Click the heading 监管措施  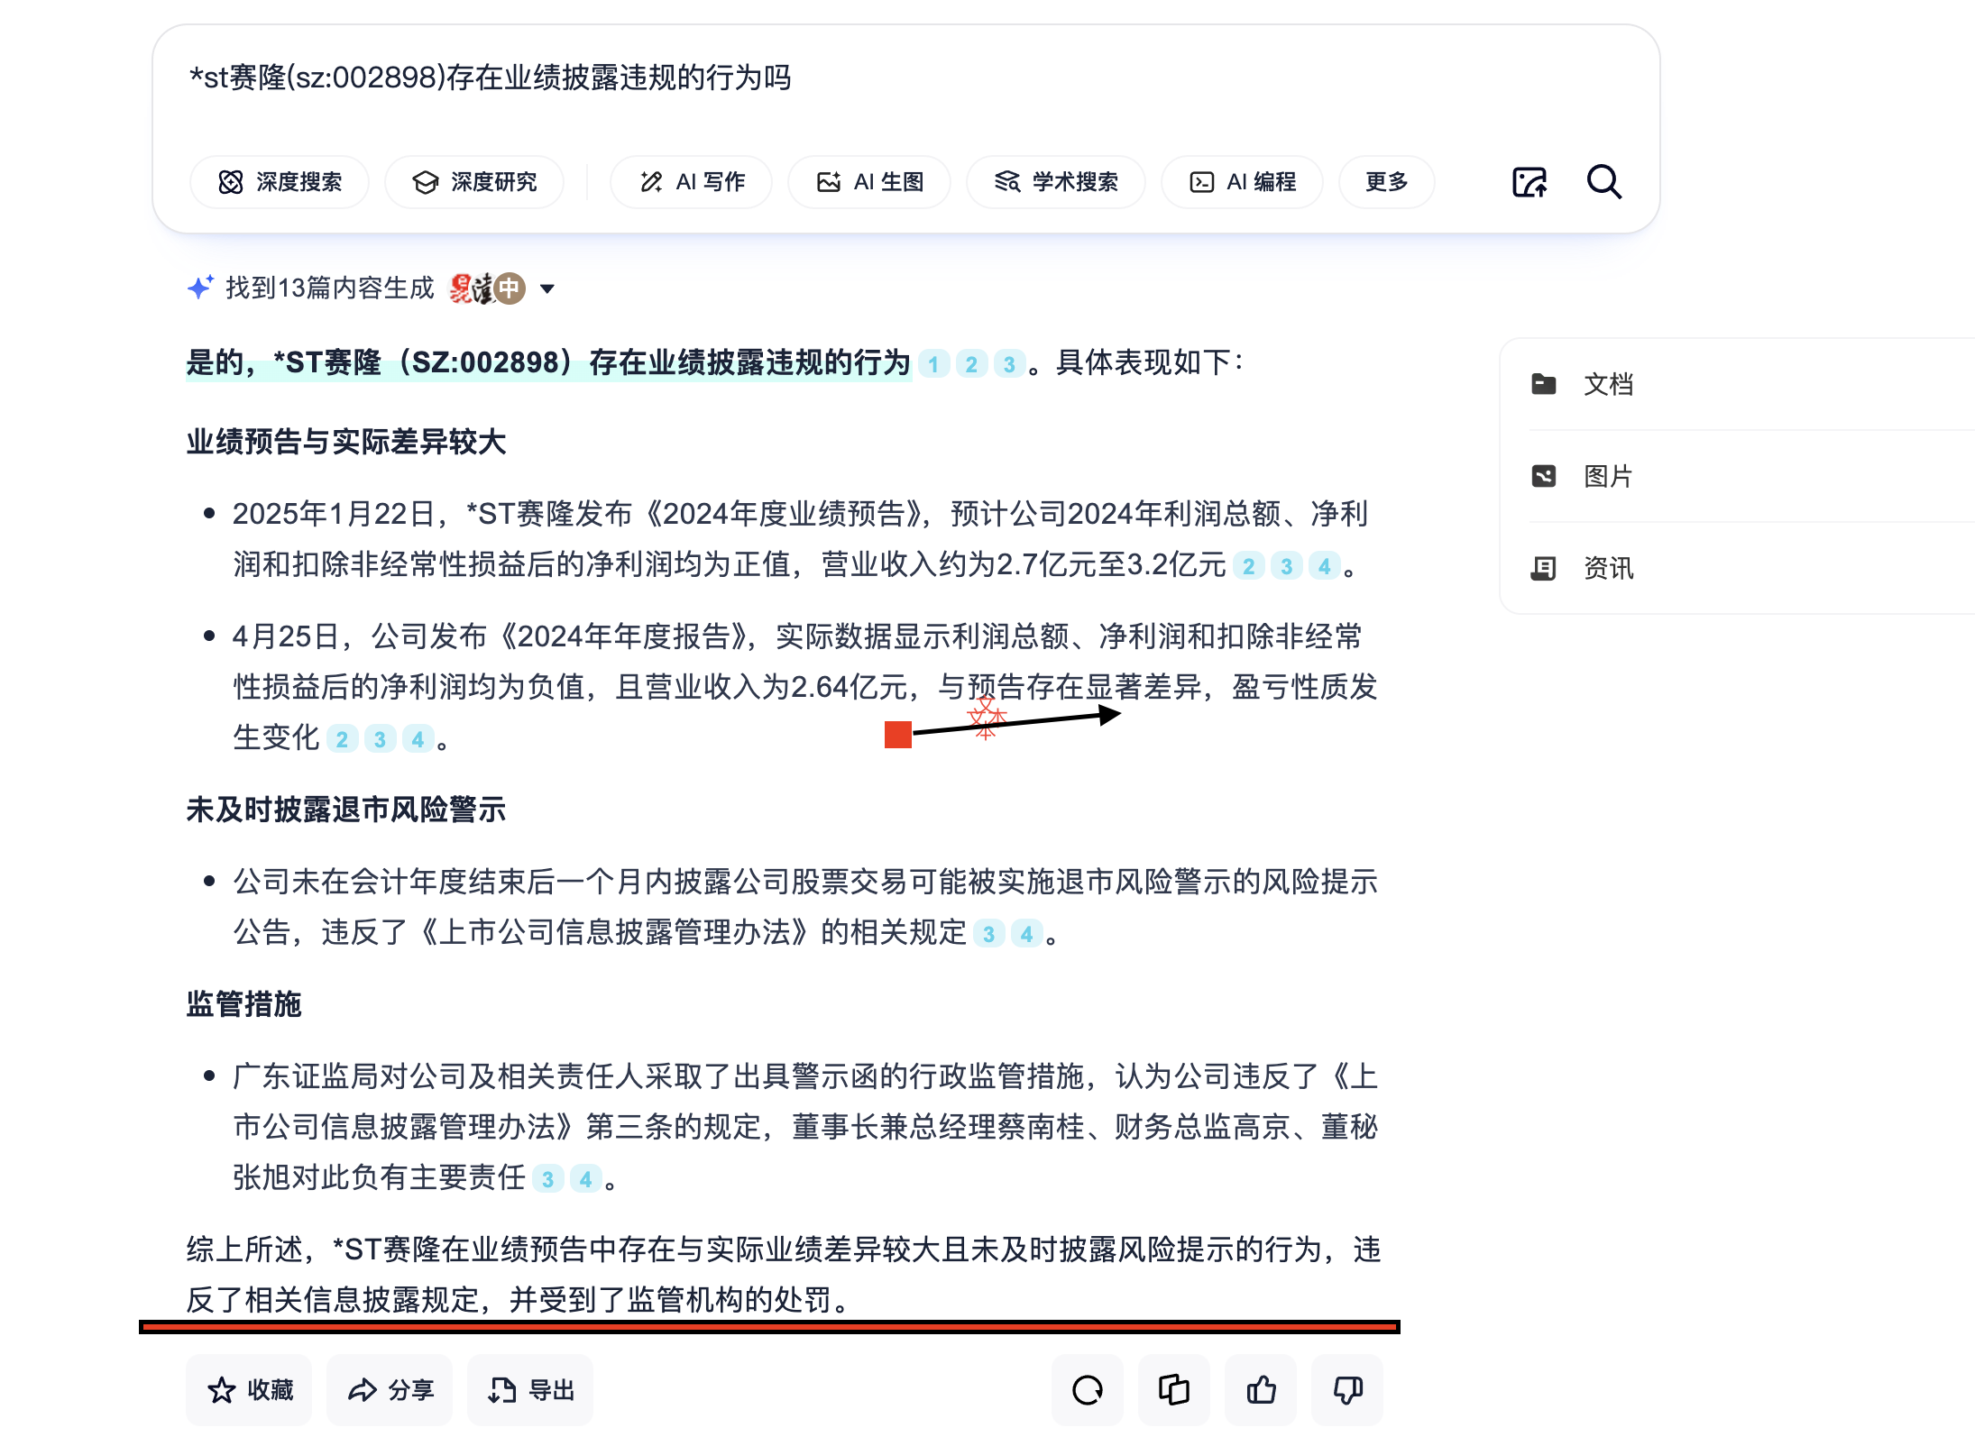[243, 1004]
